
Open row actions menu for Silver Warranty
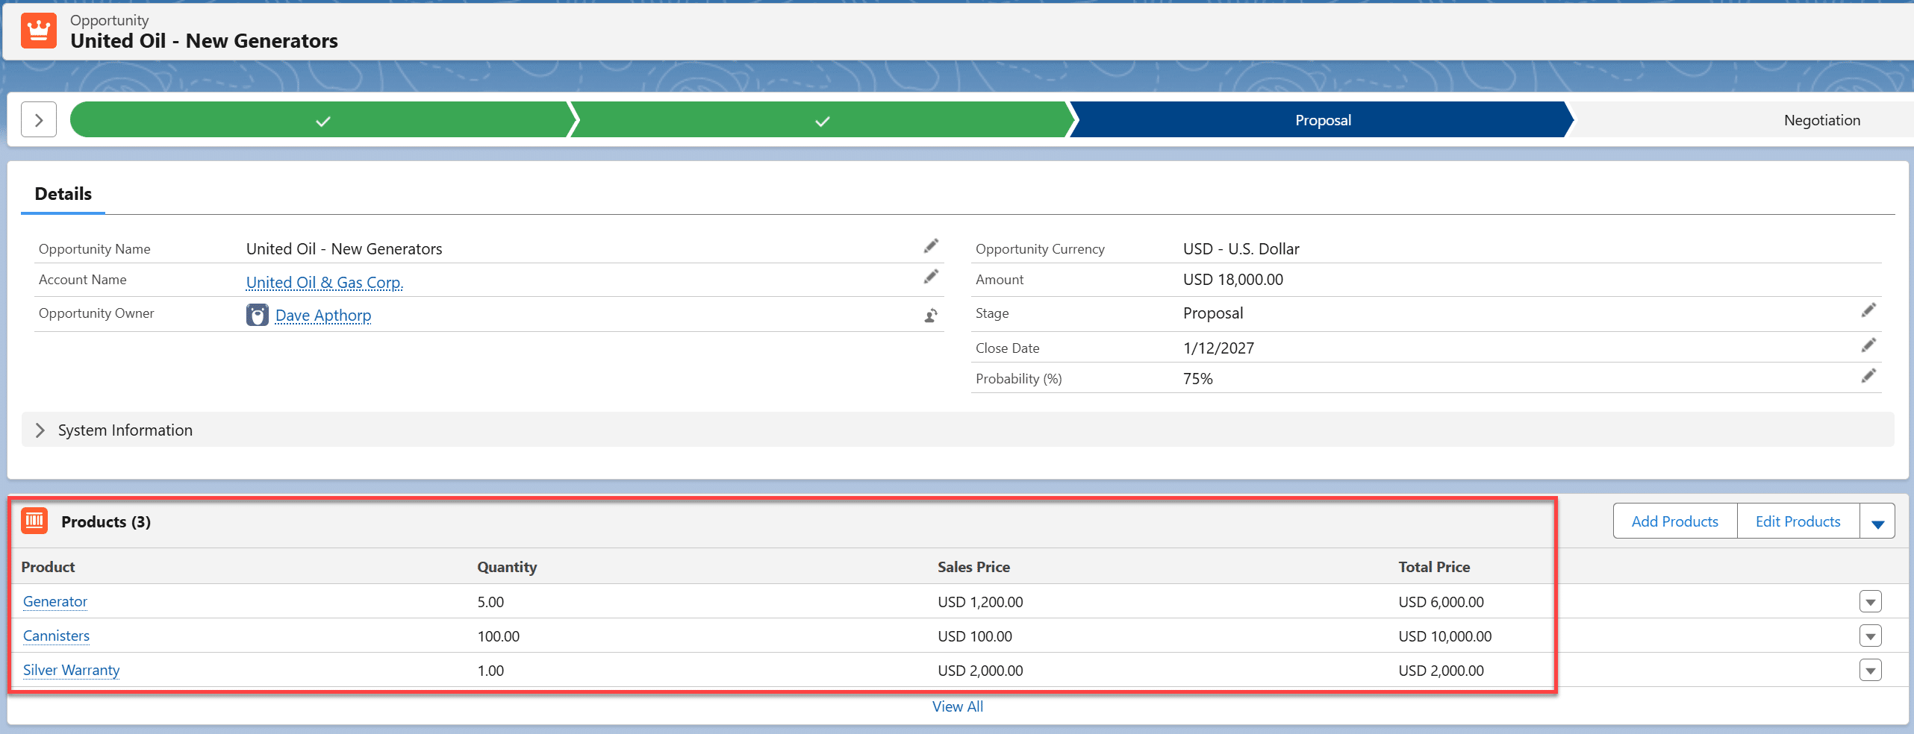(1870, 671)
